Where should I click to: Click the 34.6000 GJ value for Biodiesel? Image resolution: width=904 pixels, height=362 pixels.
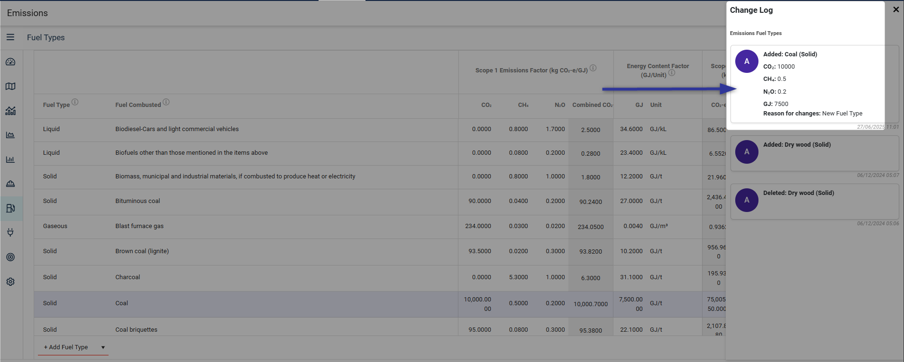[x=631, y=129]
